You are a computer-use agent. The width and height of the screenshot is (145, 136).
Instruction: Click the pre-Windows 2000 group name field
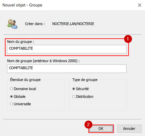click(x=67, y=69)
